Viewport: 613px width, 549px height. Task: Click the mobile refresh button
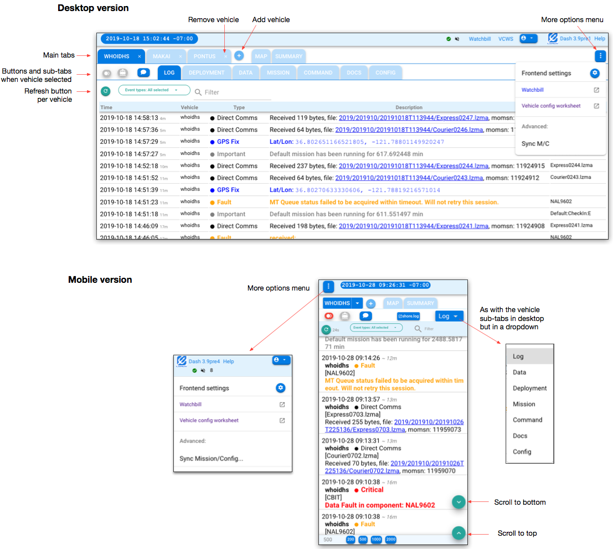[x=326, y=329]
